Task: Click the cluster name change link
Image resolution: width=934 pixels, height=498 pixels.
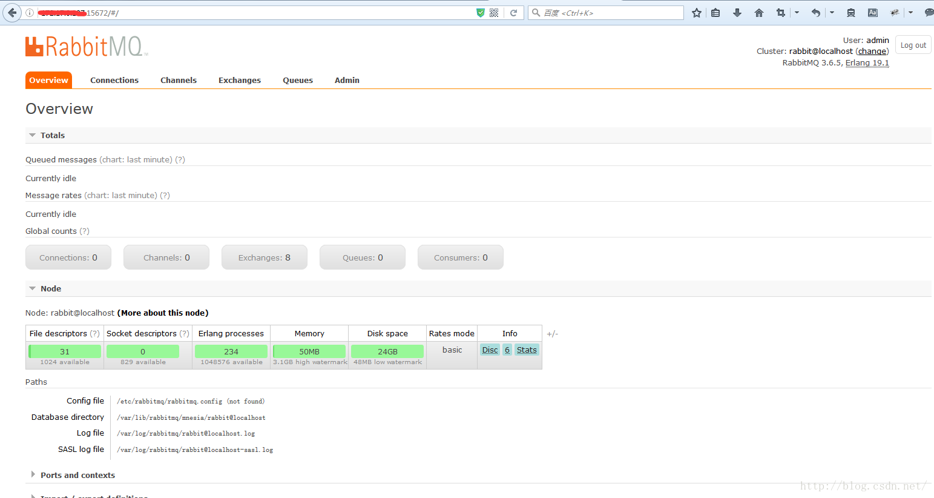Action: [872, 51]
